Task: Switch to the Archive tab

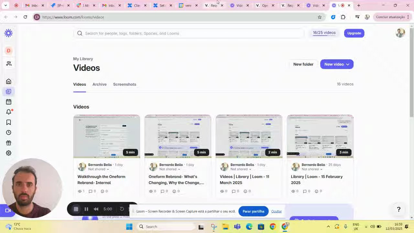Action: pos(100,84)
